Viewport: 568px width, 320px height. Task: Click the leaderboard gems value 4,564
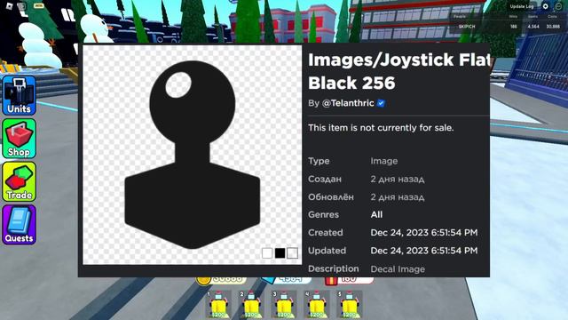(x=533, y=27)
